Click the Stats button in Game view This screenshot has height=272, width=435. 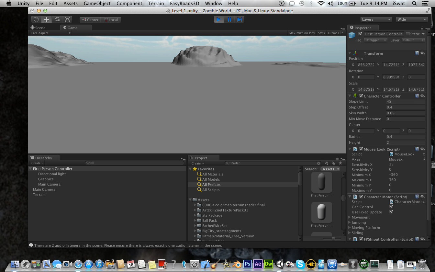click(321, 33)
